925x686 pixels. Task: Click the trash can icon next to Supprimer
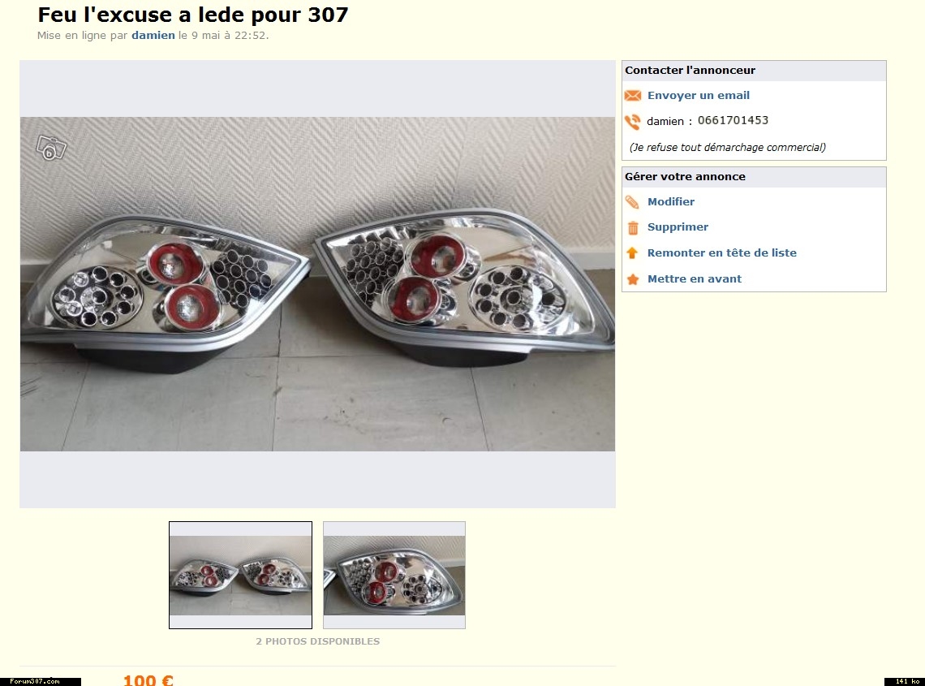coord(632,227)
